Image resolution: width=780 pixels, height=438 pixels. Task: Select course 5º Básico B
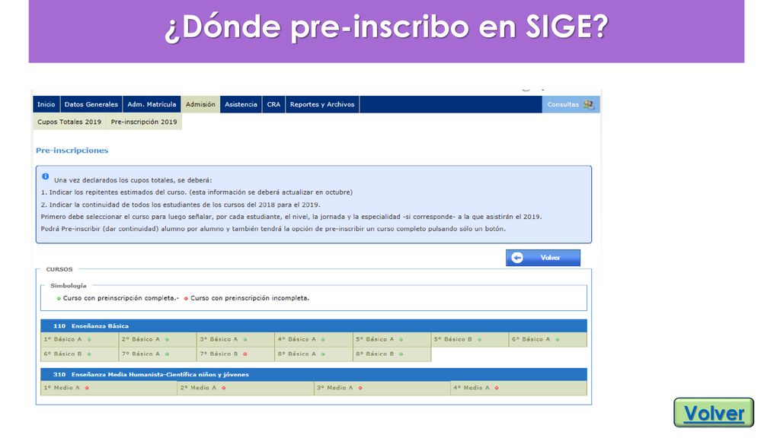pos(470,340)
